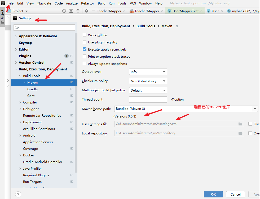Image resolution: width=260 pixels, height=199 pixels.
Task: Open the Output level dropdown
Action: [148, 72]
